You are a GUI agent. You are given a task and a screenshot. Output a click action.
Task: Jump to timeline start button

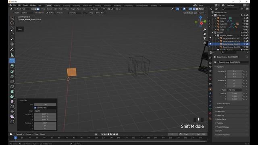(x=102, y=134)
